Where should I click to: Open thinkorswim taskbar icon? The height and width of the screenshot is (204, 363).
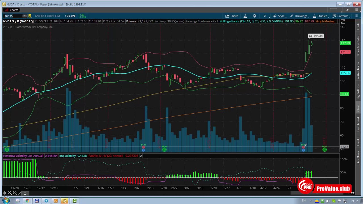pos(64,201)
